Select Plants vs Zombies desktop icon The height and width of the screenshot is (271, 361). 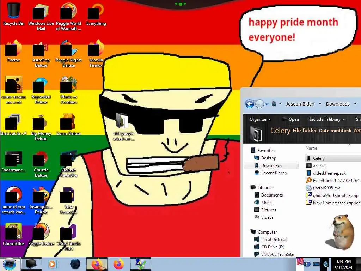point(69,90)
